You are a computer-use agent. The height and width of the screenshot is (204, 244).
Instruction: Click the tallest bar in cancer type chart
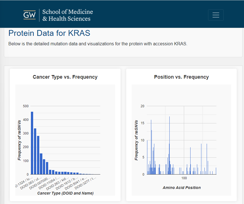click(32, 143)
